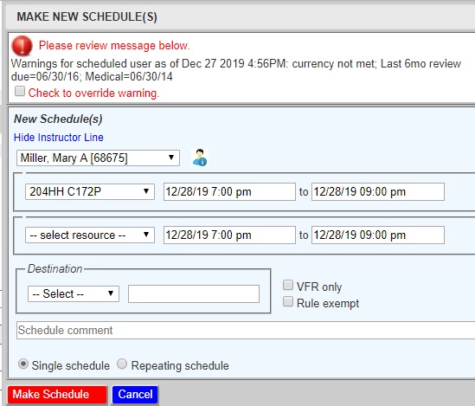This screenshot has height=406, width=475.
Task: Click the instructor line start time field
Action: pyautogui.click(x=229, y=235)
